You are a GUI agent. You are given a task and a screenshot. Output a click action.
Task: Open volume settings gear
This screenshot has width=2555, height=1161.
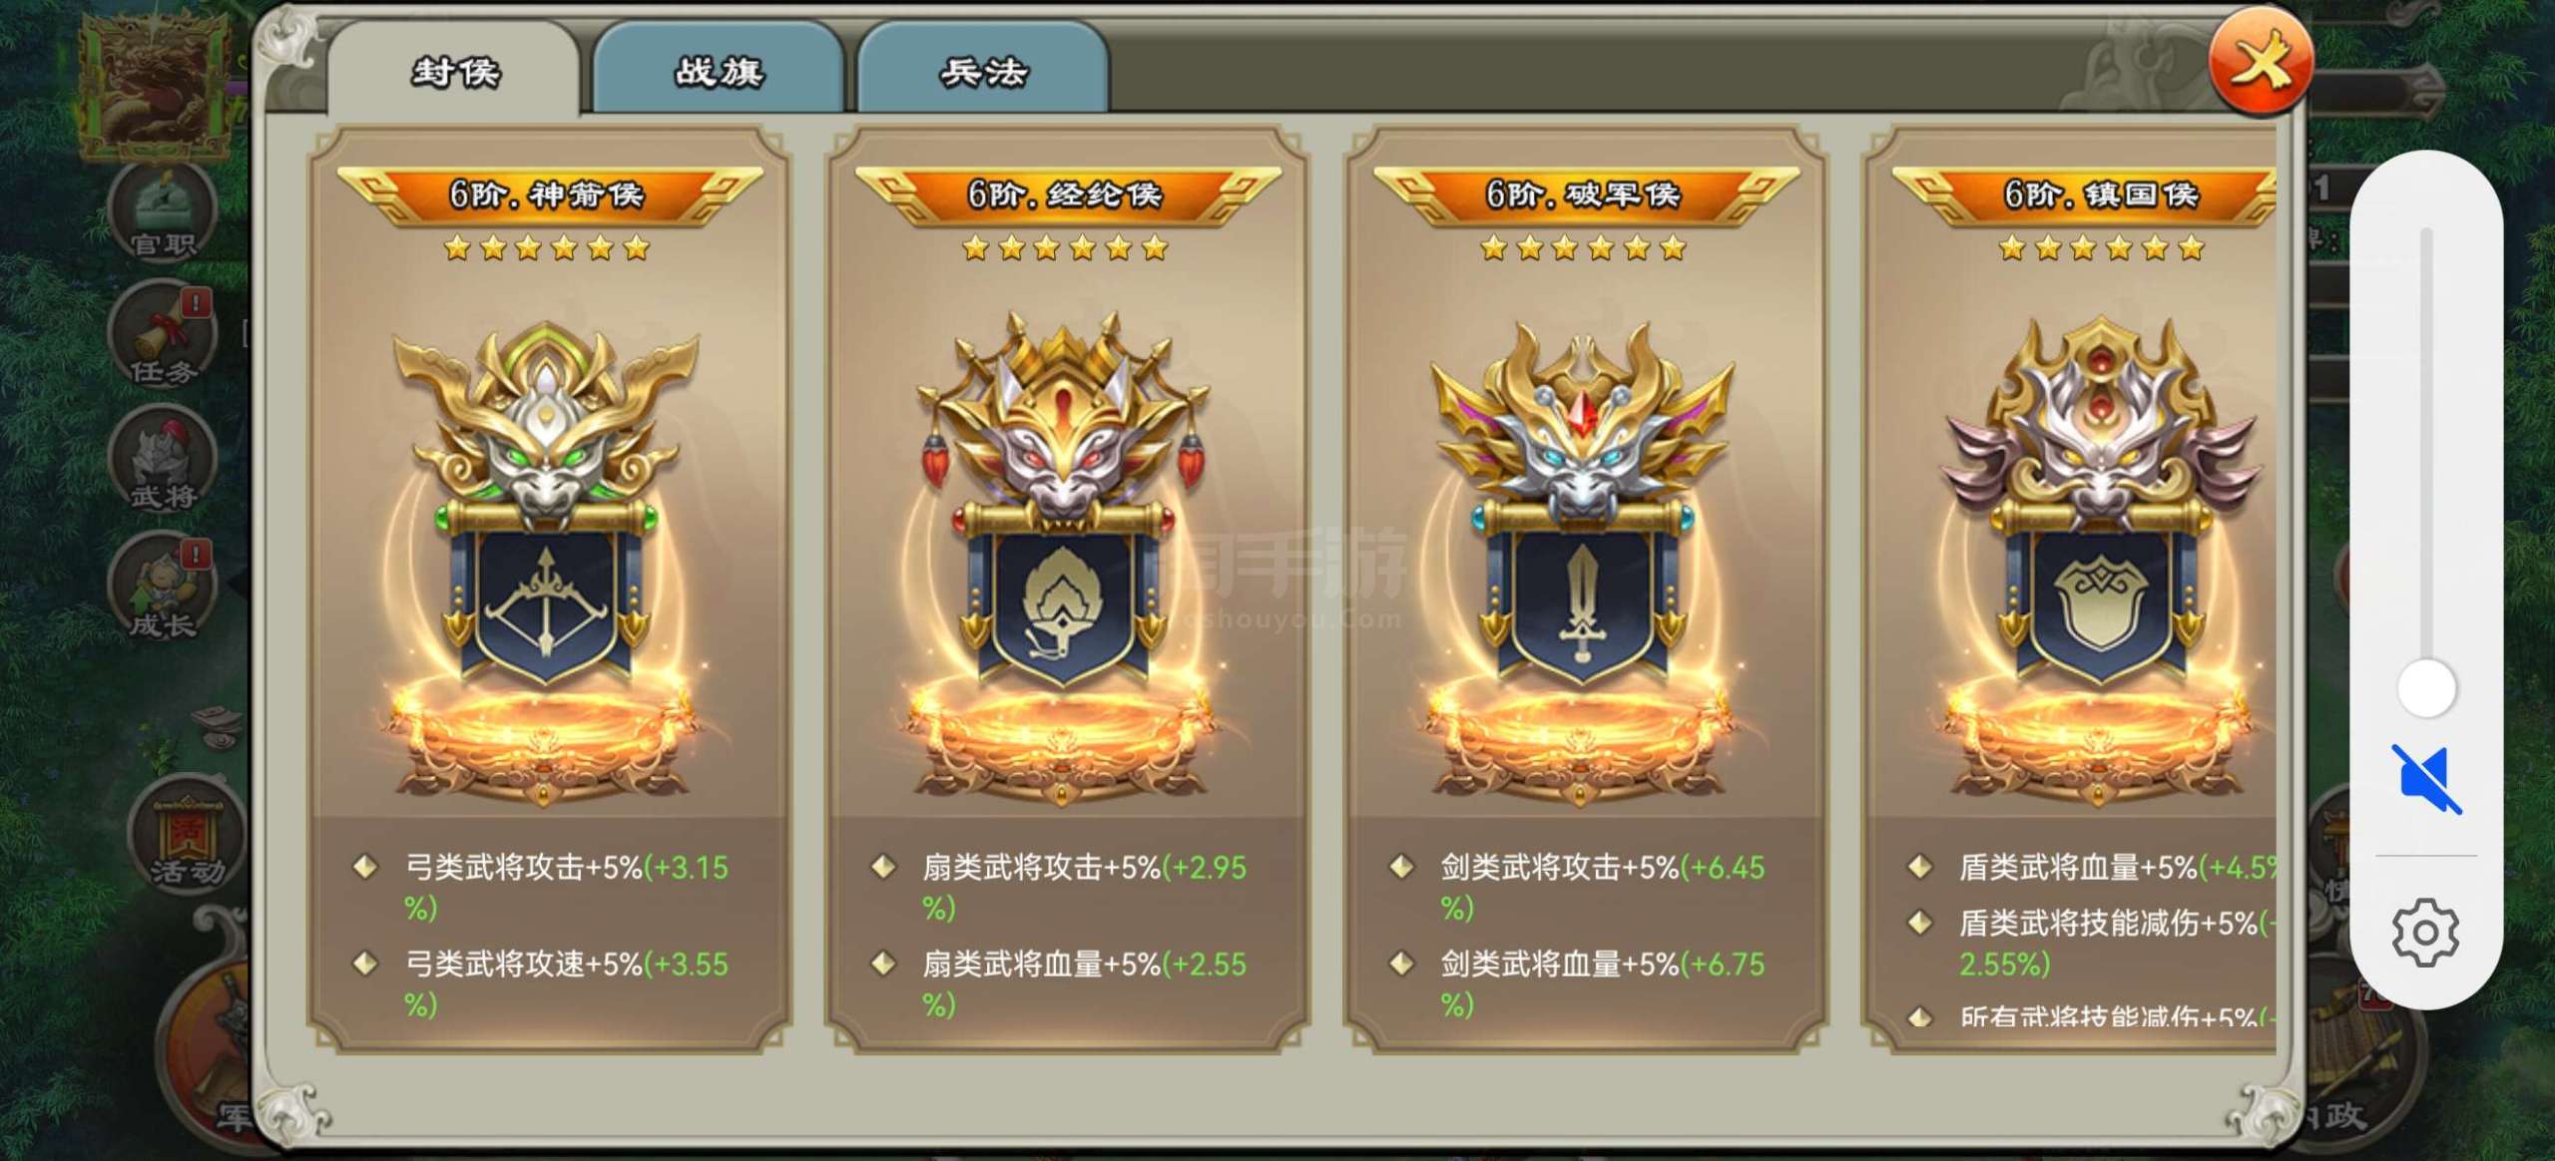tap(2425, 933)
